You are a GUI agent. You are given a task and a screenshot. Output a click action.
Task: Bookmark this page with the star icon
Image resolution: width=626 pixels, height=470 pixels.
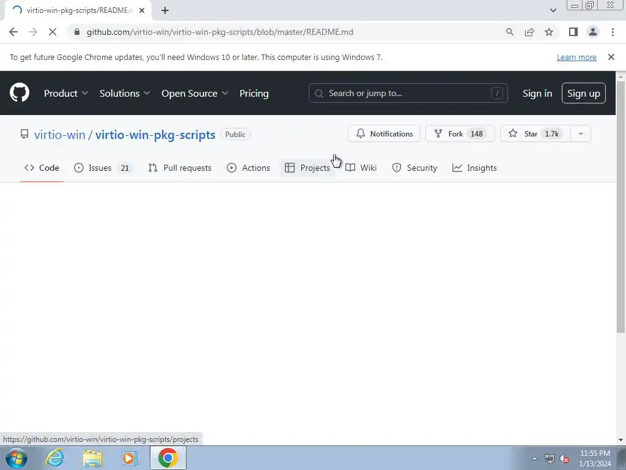coord(549,32)
